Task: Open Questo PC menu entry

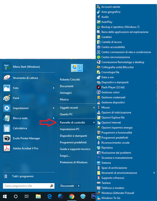Action: click(66, 114)
